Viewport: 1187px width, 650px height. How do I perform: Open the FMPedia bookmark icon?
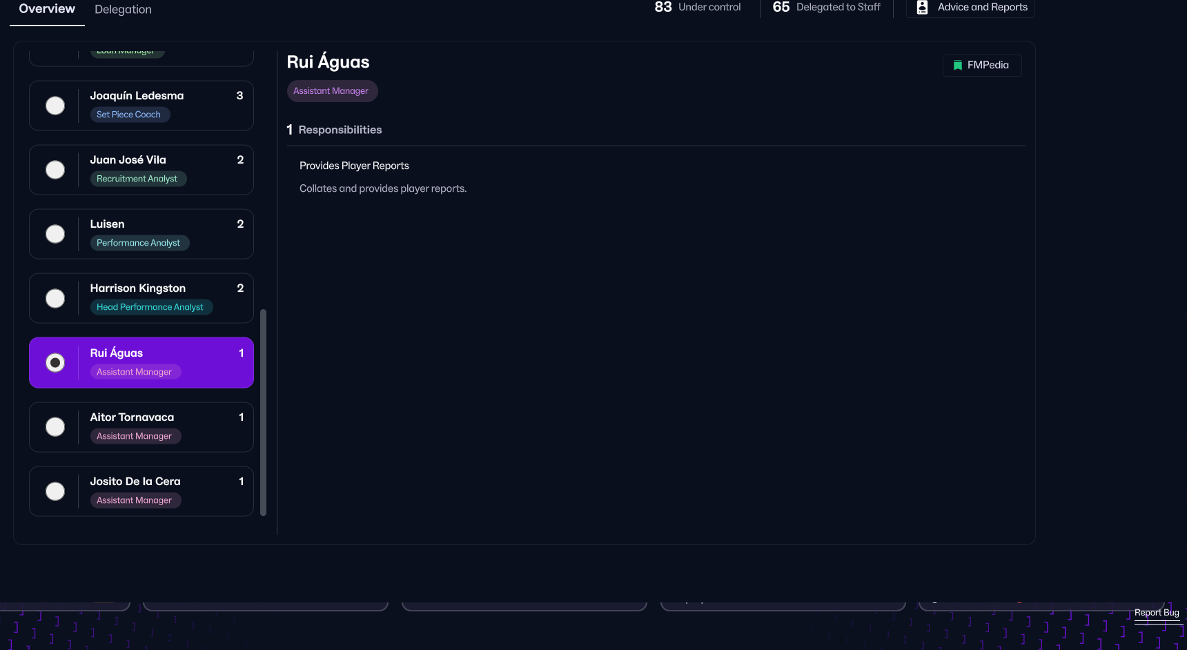coord(958,66)
